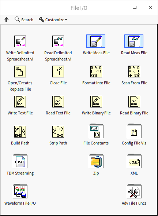Click the "Build Path" label text
This screenshot has height=216, width=158.
point(20,143)
